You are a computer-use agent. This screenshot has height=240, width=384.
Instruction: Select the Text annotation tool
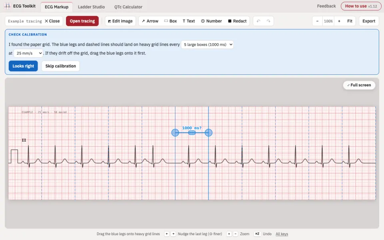[188, 21]
